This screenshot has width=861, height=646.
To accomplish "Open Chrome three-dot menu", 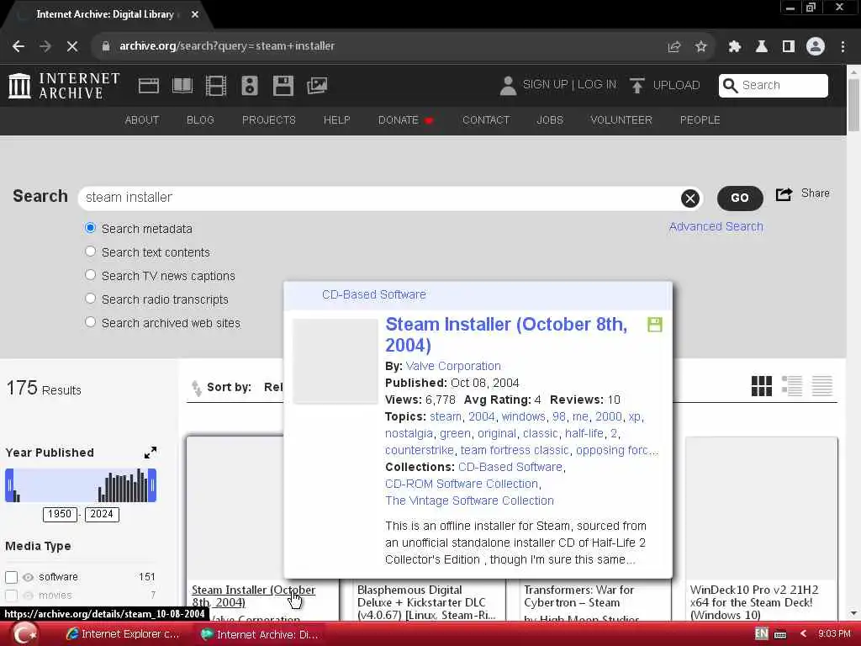I will 843,47.
